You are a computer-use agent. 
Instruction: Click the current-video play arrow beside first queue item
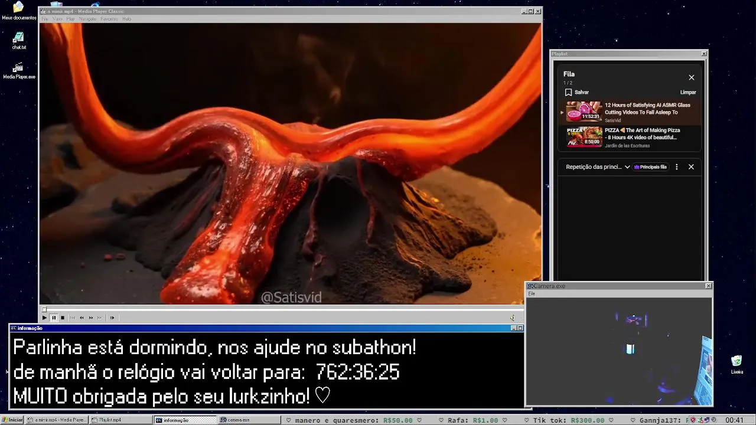tap(562, 112)
